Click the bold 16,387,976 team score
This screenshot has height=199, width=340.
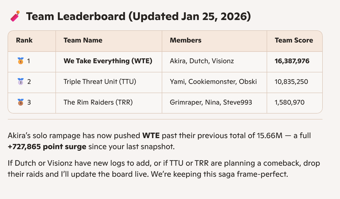[x=292, y=61]
